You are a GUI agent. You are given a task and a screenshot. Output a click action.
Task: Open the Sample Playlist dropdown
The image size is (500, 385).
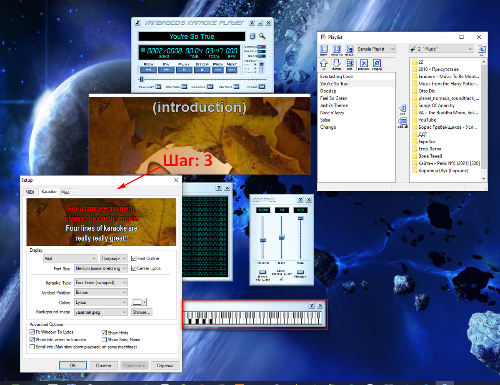point(376,49)
